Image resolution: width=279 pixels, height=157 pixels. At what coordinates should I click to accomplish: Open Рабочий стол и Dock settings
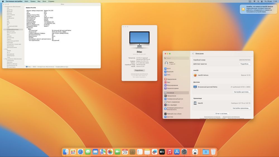(x=176, y=114)
